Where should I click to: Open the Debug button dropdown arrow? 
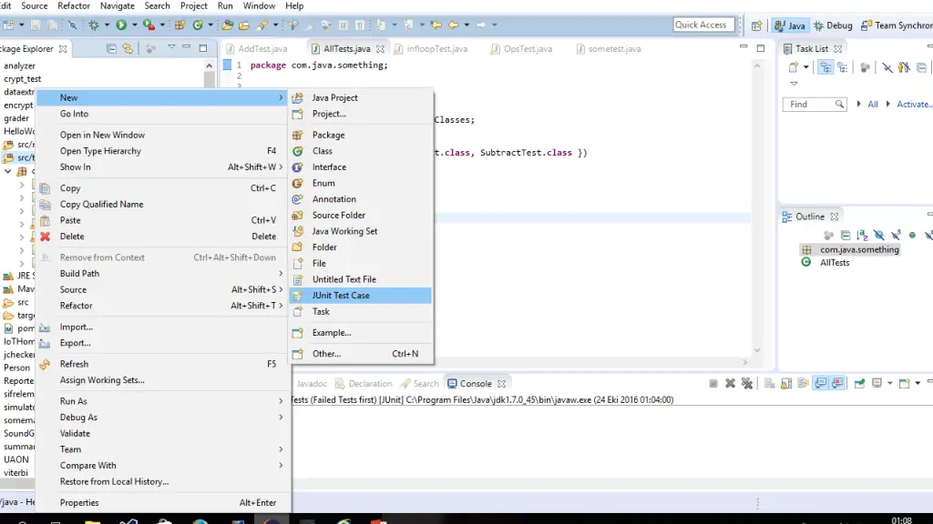coord(108,25)
